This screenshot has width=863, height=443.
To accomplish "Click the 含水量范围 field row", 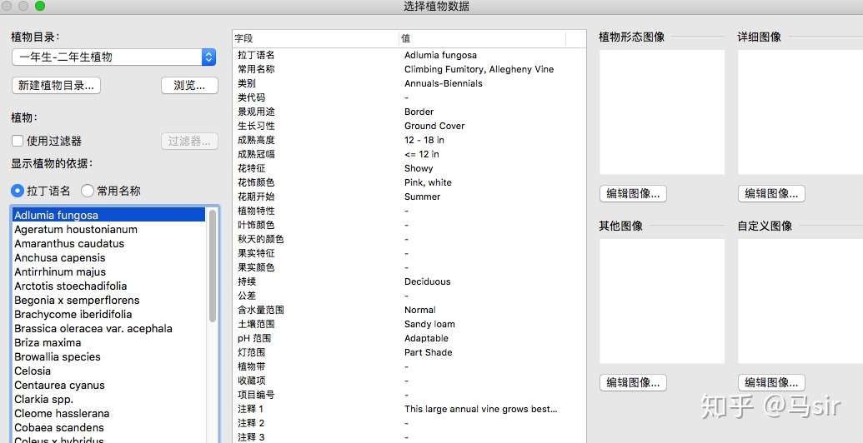I will coord(409,310).
